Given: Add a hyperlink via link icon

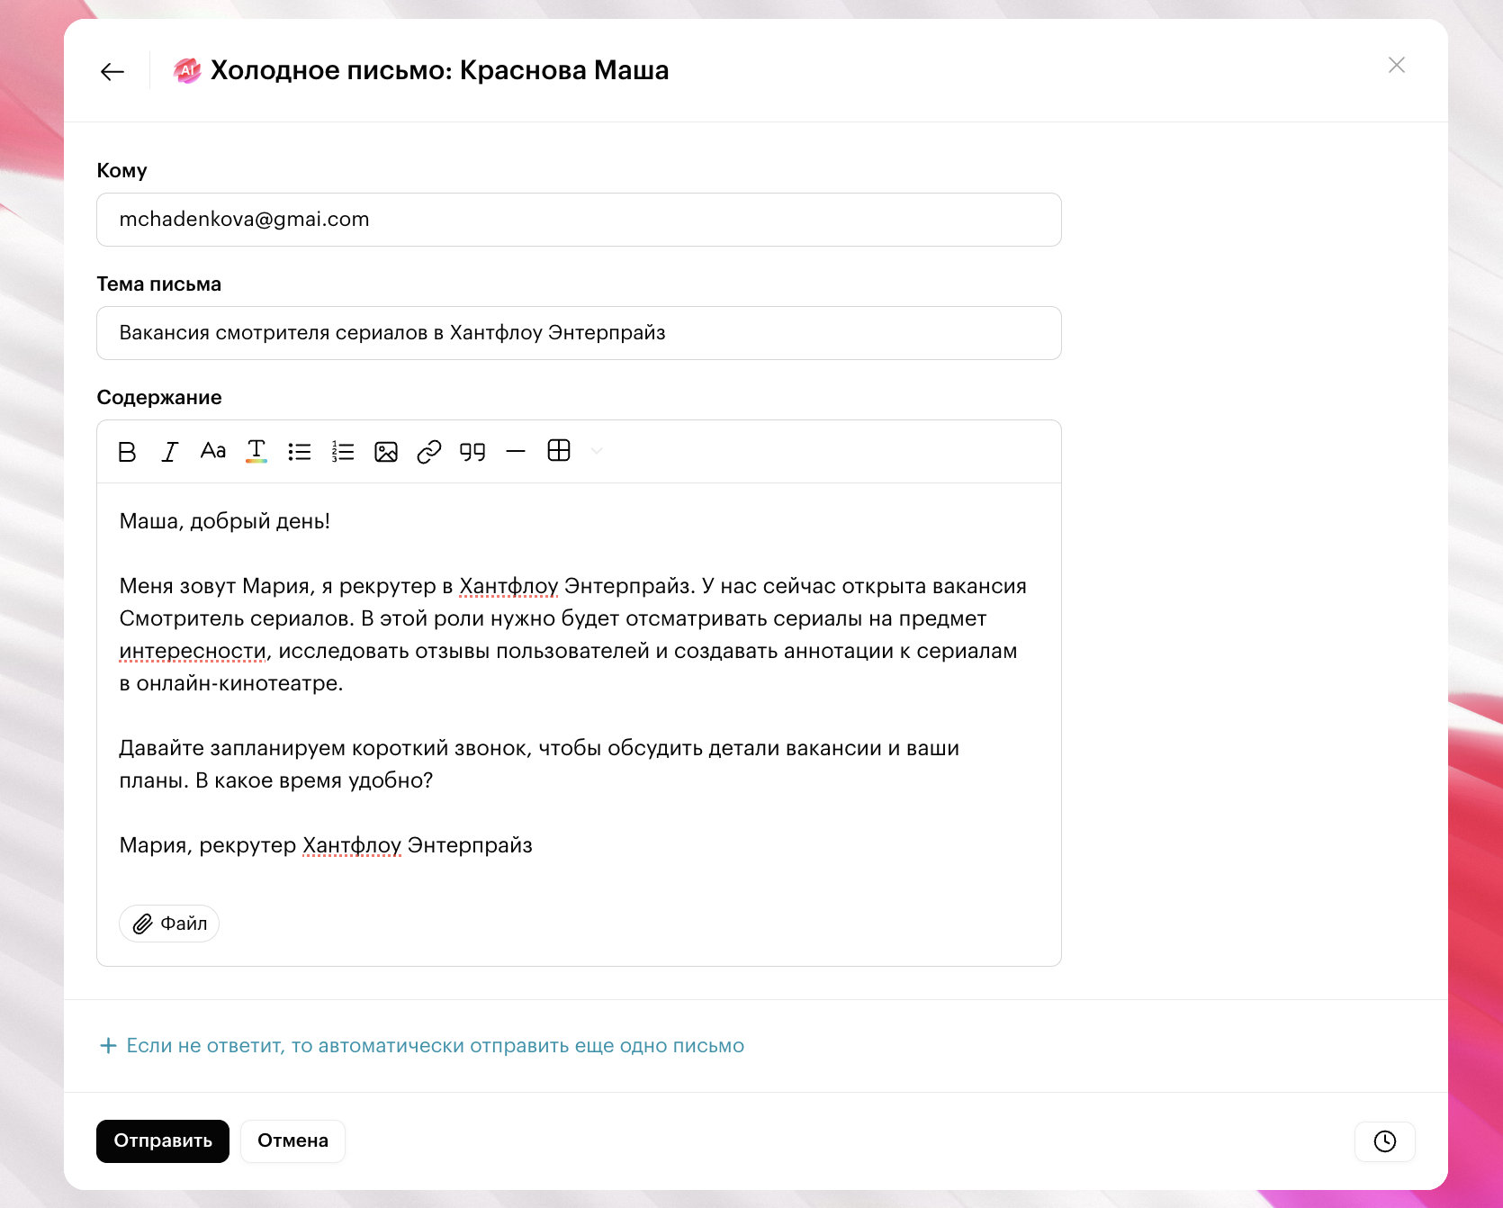Looking at the screenshot, I should click(429, 452).
